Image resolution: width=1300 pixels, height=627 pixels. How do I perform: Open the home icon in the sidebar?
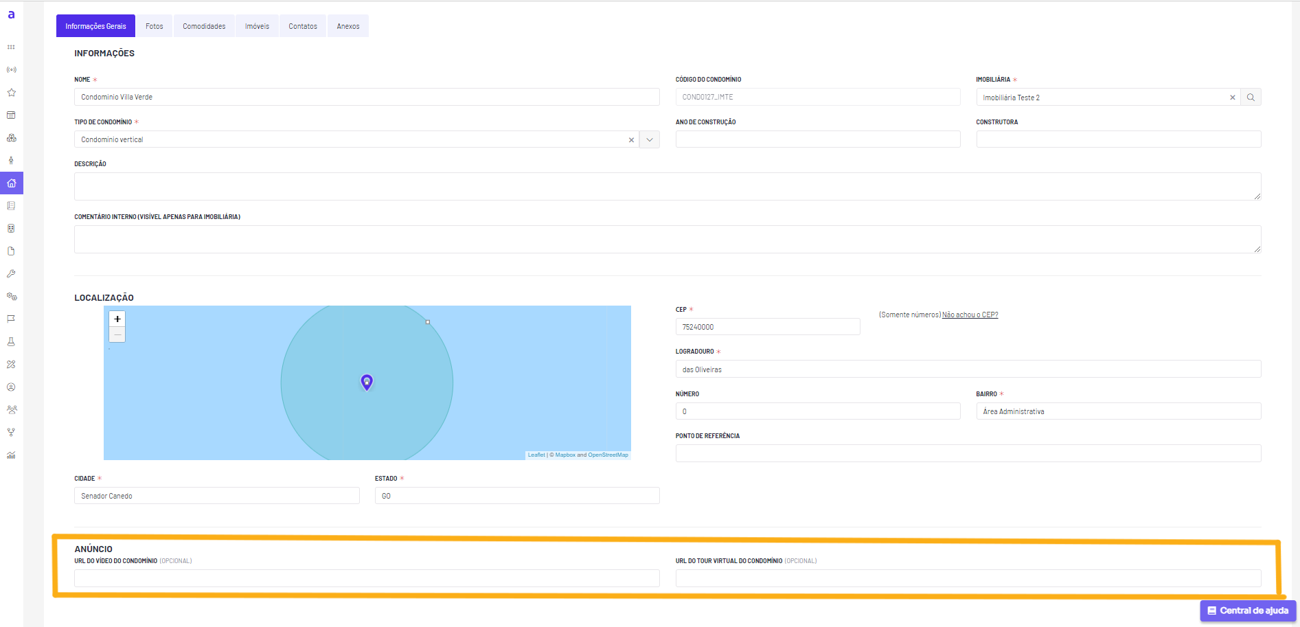pos(11,183)
